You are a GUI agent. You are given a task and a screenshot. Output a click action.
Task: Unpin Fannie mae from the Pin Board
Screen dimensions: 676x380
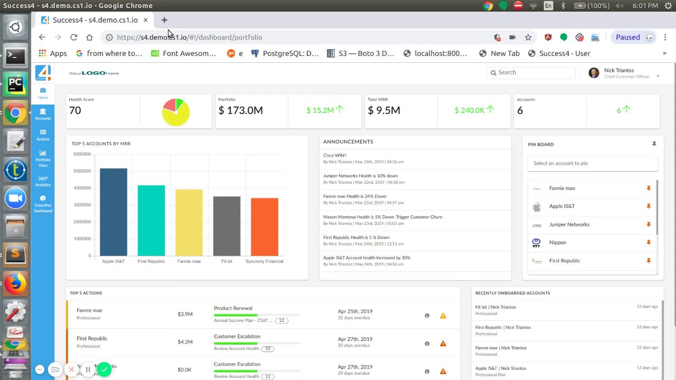(x=649, y=188)
